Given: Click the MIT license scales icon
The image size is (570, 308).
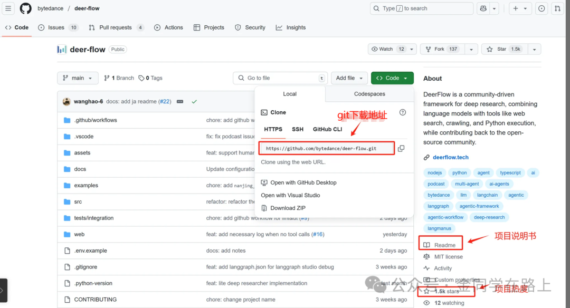Looking at the screenshot, I should [x=426, y=257].
